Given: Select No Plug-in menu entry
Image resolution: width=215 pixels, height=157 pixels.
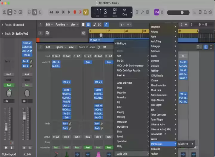Looking at the screenshot, I should (132, 44).
